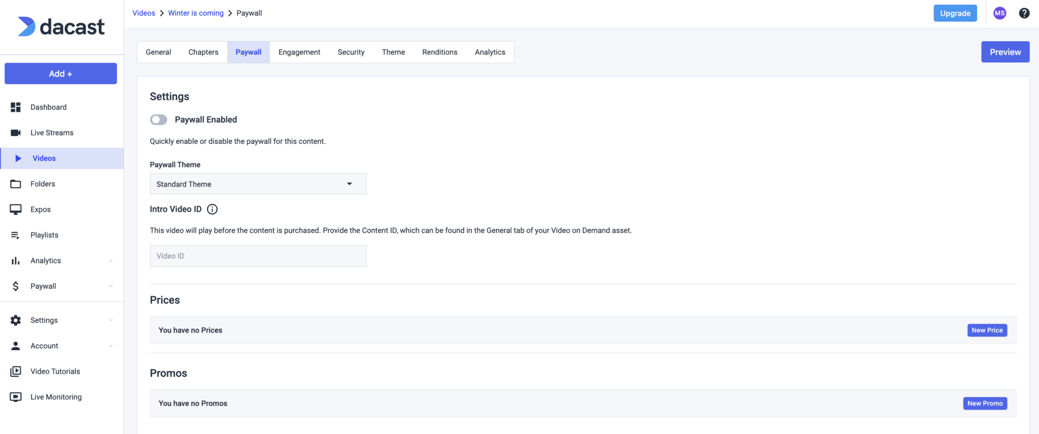Click the New Price button
Screen dimensions: 1039x434
point(987,330)
